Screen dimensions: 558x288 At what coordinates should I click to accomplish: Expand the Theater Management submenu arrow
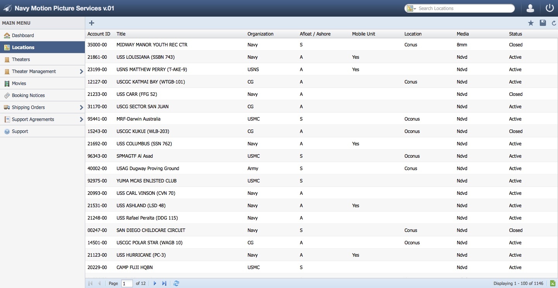(x=81, y=72)
